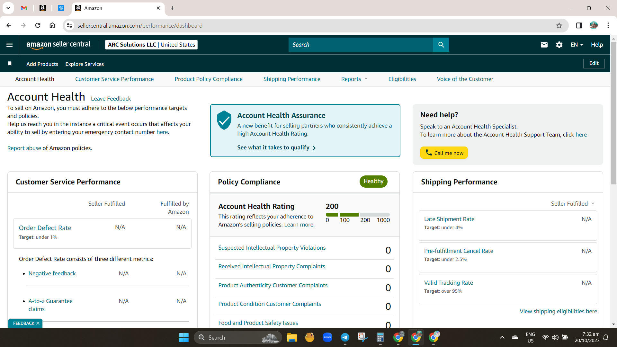
Task: Open the Voice of the Customer tab
Action: tap(465, 79)
